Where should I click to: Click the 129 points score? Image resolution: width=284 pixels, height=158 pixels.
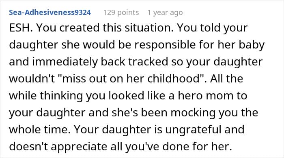pyautogui.click(x=121, y=13)
